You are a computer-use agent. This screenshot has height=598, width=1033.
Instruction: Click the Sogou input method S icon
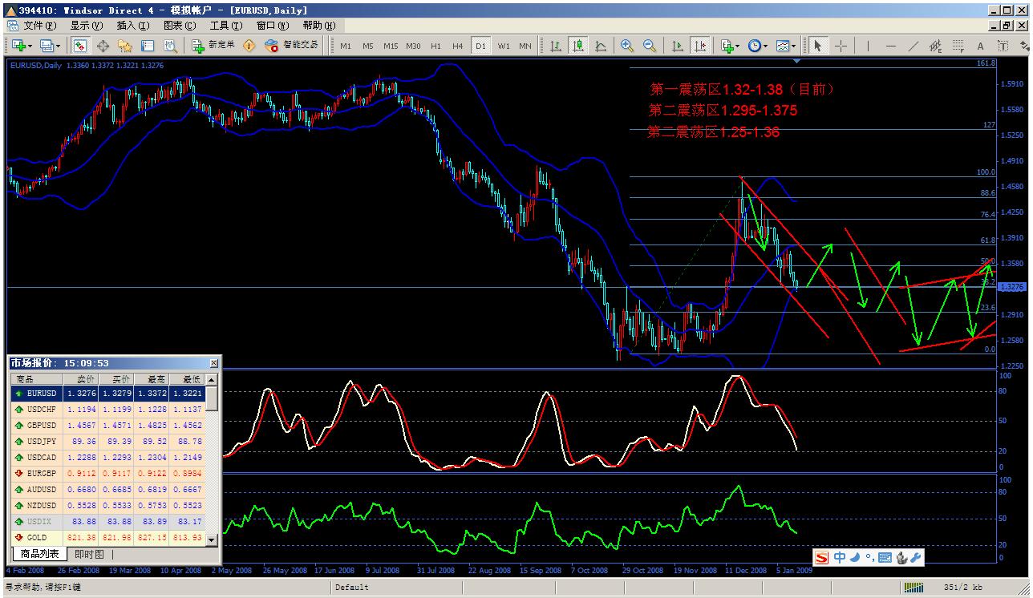pos(822,557)
